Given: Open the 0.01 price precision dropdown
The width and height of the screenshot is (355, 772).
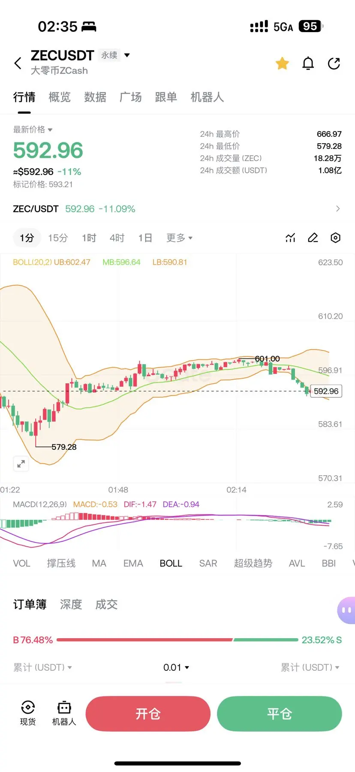Looking at the screenshot, I should click(176, 667).
